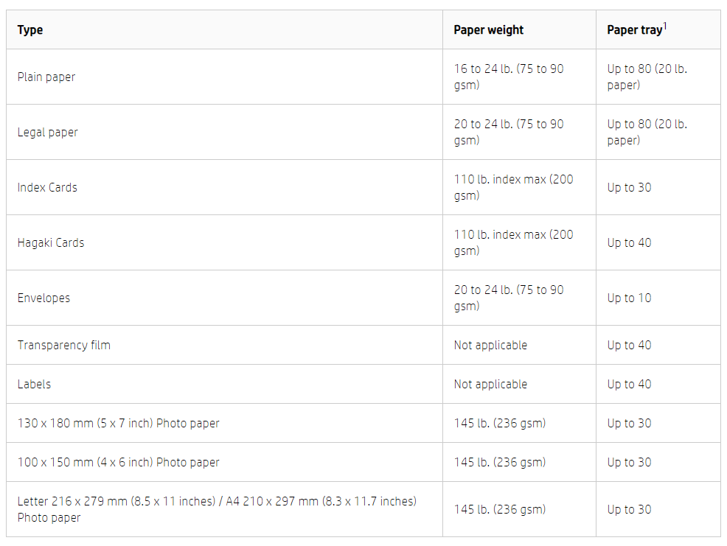Click Up to 40 in the Hagaki Cards row
Image resolution: width=727 pixels, height=546 pixels.
(x=629, y=242)
